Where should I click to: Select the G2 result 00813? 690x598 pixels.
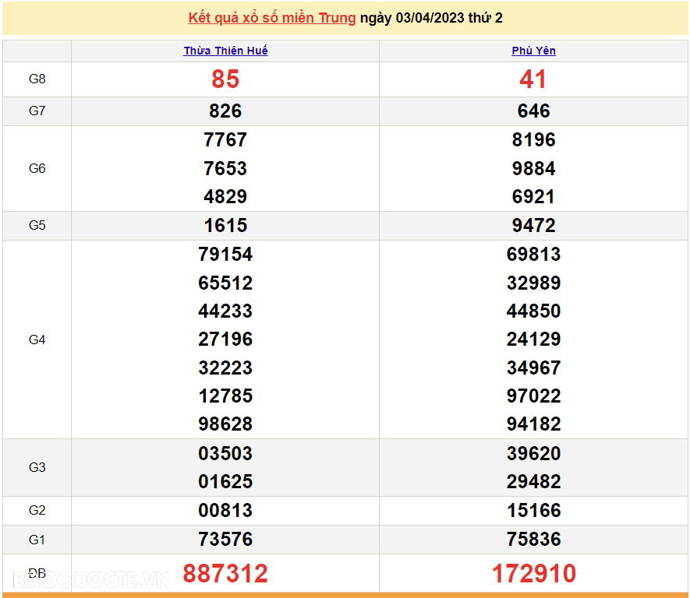click(x=225, y=510)
